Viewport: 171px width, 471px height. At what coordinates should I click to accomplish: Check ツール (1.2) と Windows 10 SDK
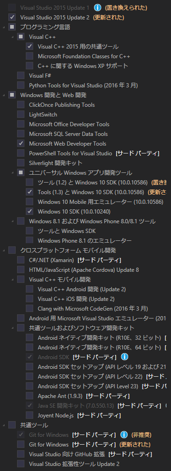[x=29, y=182]
